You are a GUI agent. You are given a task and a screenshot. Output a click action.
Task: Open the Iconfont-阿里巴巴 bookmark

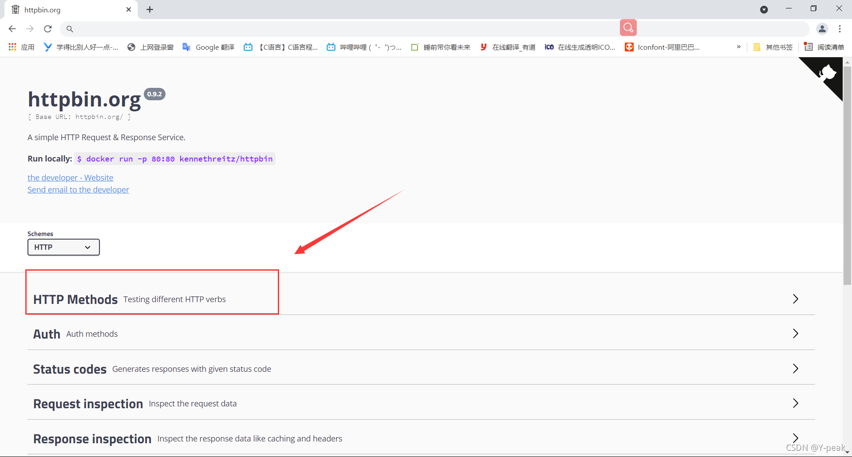pyautogui.click(x=663, y=47)
